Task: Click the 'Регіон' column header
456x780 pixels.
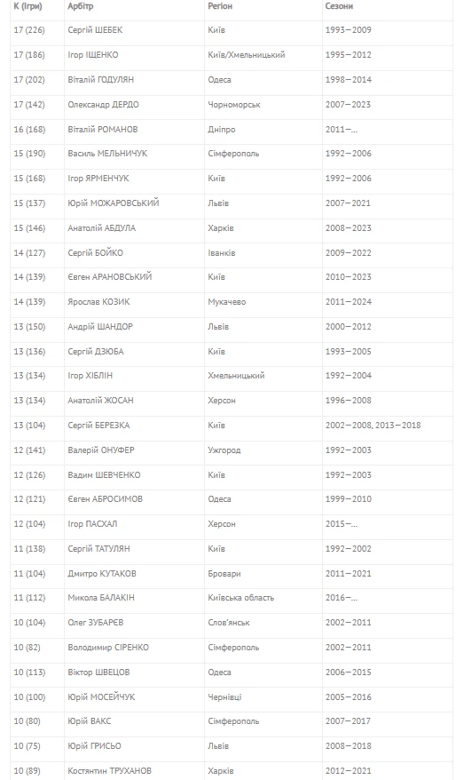Action: (220, 6)
